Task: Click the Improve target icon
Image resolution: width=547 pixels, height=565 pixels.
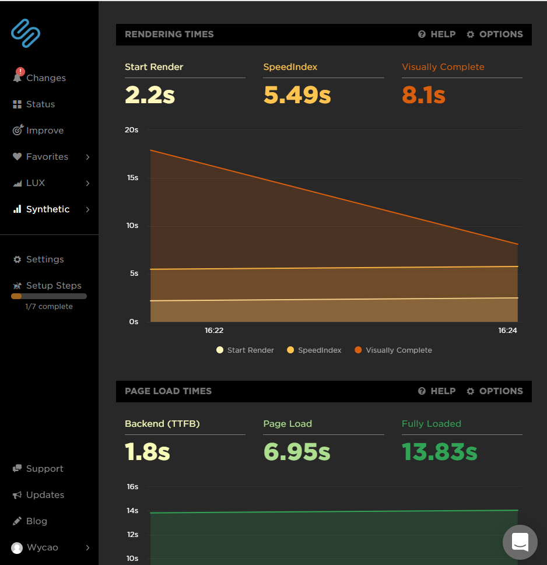Action: [17, 131]
